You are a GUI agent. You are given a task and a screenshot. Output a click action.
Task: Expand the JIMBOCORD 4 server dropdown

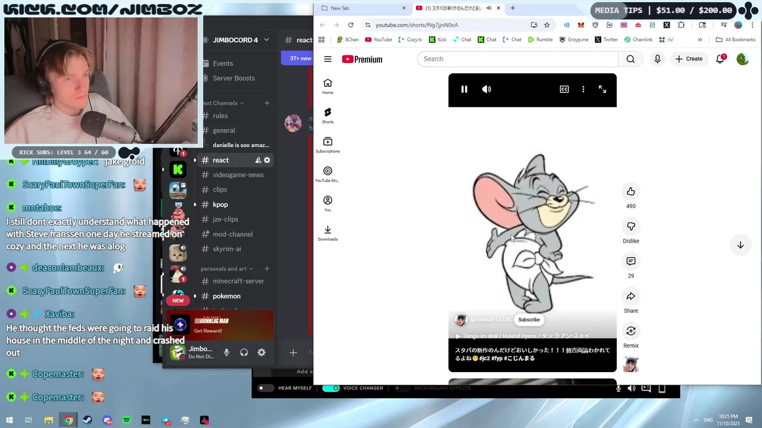[x=267, y=40]
